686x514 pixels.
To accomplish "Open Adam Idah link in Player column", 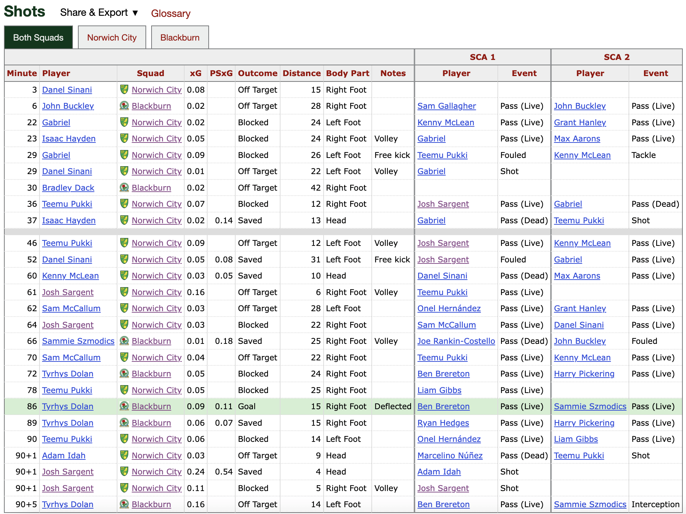I will 64,455.
